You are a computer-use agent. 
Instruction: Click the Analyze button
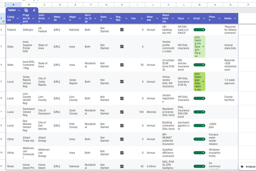[x=248, y=167]
